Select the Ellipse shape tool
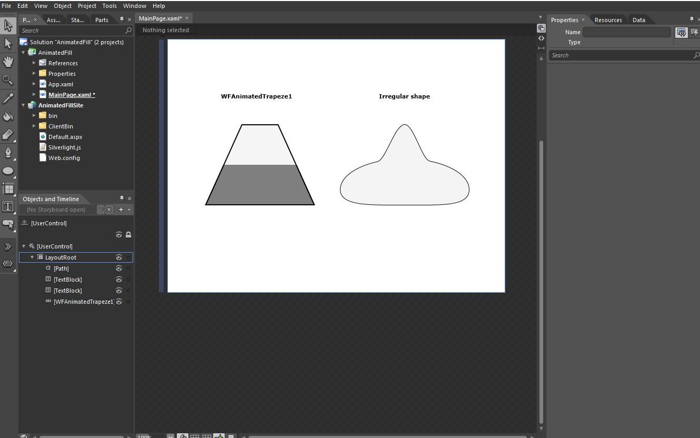 tap(8, 171)
